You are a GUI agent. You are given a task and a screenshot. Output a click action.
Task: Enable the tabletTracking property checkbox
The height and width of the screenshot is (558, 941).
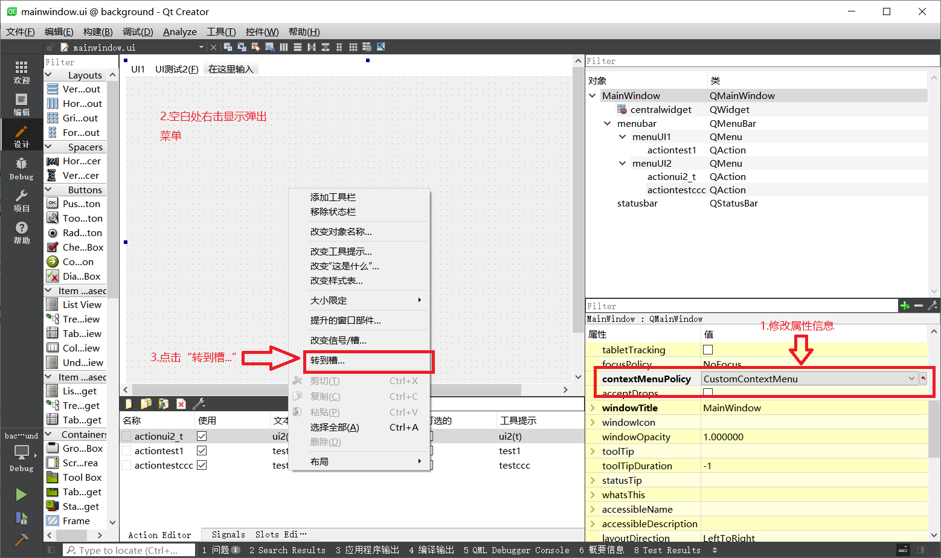click(x=707, y=350)
